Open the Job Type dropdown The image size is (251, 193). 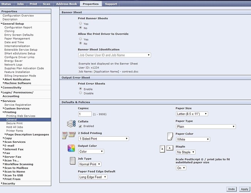coord(90,164)
